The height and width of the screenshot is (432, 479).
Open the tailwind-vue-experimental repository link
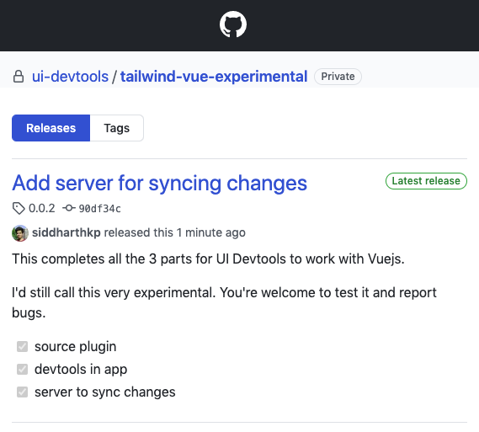click(x=214, y=77)
